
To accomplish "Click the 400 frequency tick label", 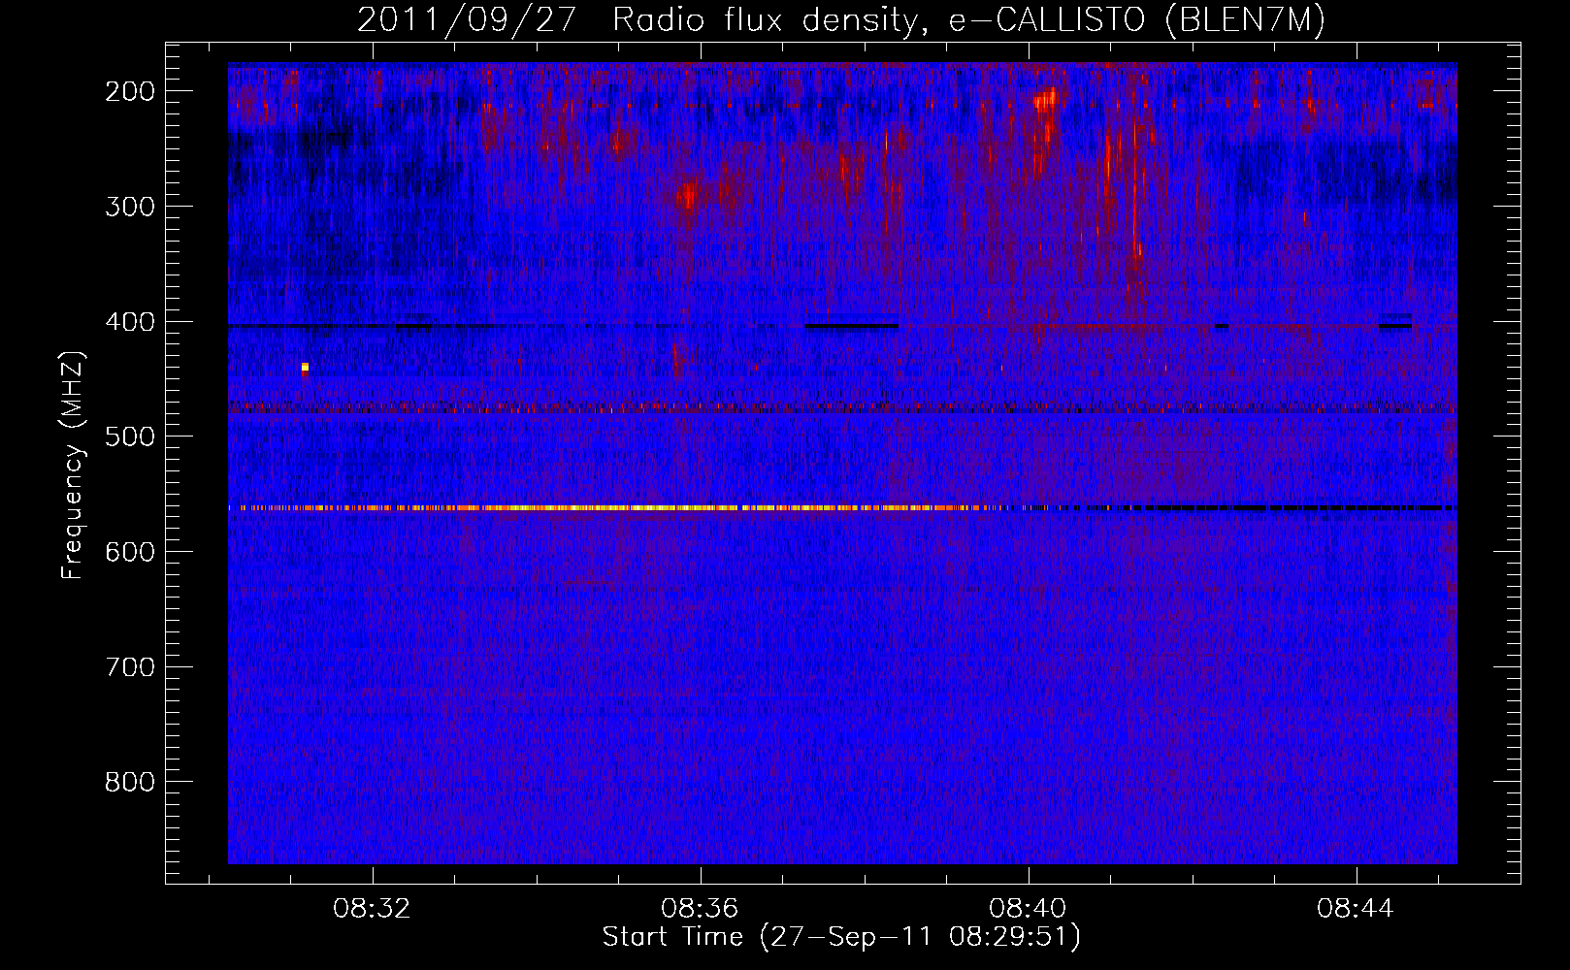I will [130, 322].
